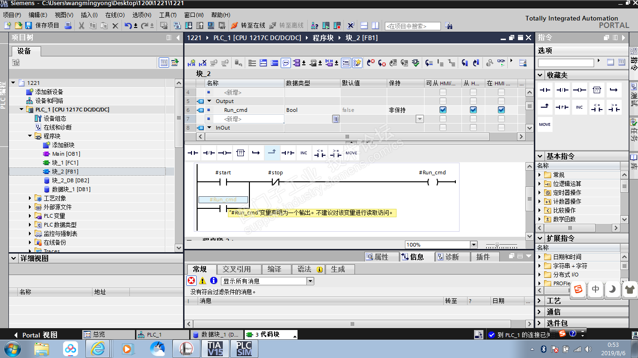Click the print icon in main toolbar
Viewport: 638px width, 358px height.
68,26
